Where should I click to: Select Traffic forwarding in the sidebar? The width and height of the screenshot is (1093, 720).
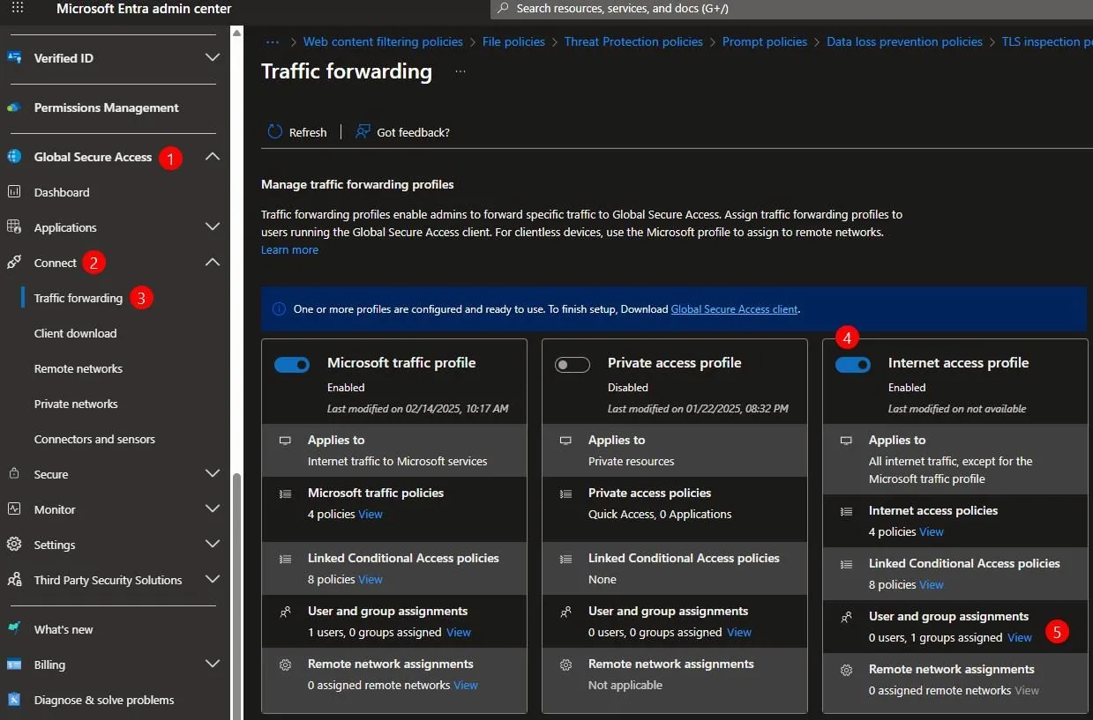click(x=79, y=298)
